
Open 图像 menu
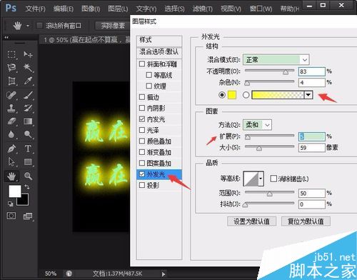point(91,9)
